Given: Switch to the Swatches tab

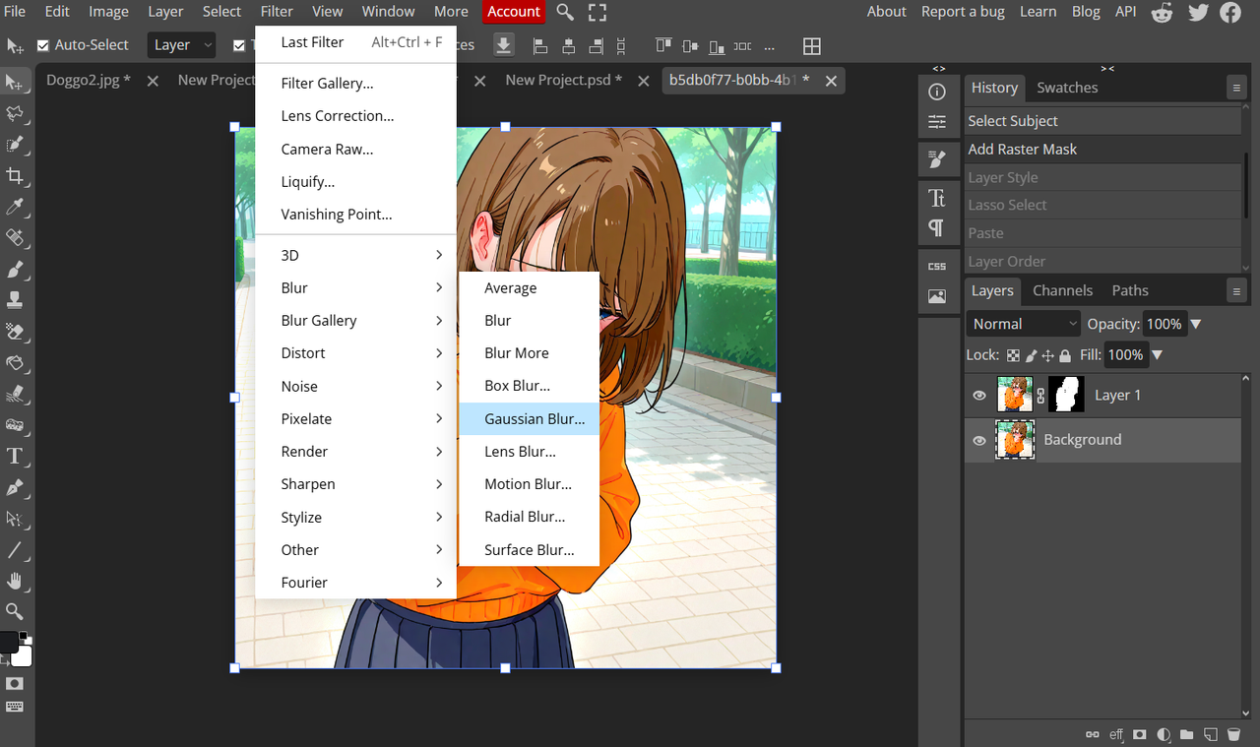Looking at the screenshot, I should [x=1067, y=88].
